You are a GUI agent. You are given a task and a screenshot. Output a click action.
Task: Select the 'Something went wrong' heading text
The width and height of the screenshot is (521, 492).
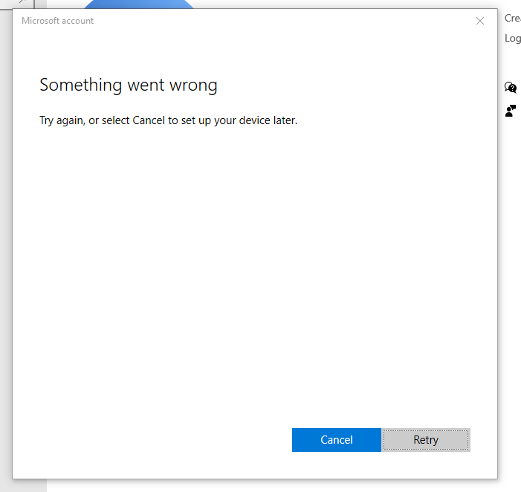[129, 85]
